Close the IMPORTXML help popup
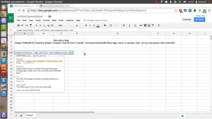This screenshot has height=119, width=212. (x=63, y=56)
